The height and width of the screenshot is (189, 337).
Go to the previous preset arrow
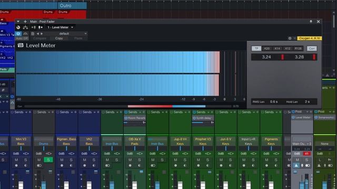pos(38,34)
